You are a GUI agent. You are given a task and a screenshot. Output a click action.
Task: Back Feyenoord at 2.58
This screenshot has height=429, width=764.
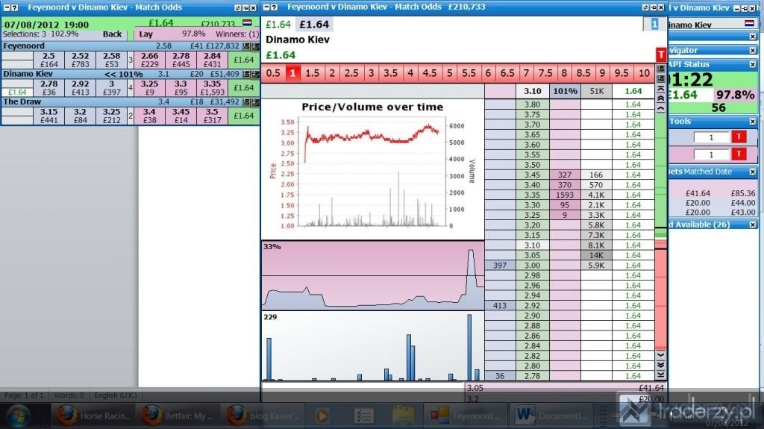click(x=112, y=60)
